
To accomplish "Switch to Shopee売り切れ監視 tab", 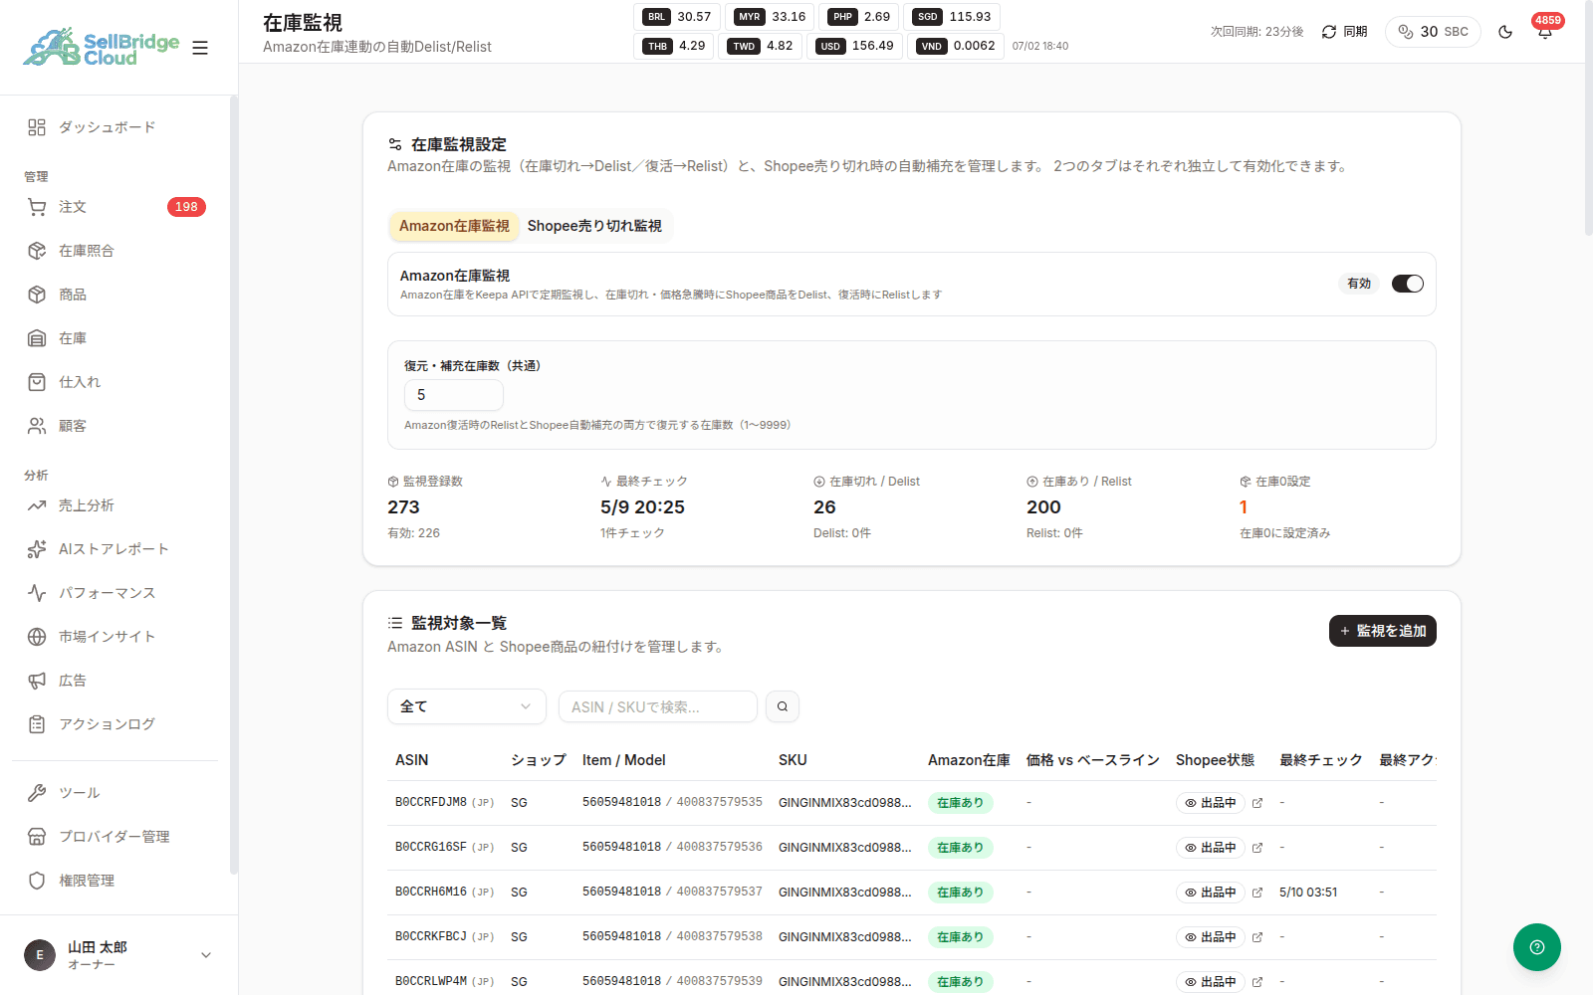I will 594,226.
